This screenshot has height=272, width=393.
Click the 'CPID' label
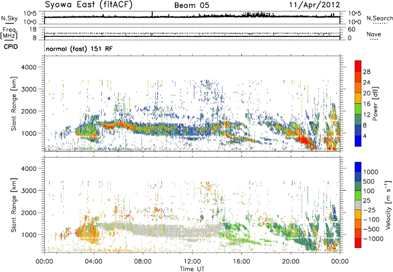[11, 47]
